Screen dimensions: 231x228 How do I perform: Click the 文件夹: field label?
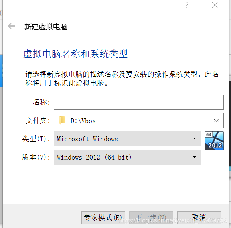(38, 121)
